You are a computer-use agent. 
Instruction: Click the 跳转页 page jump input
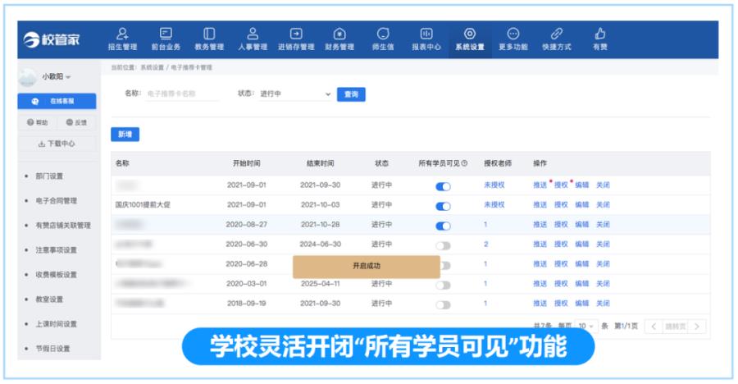point(676,326)
